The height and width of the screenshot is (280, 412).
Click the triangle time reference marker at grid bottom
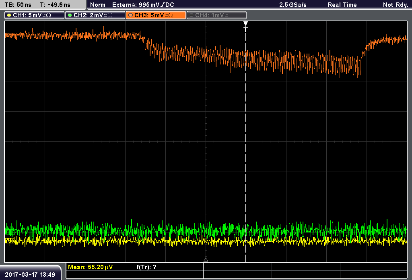click(x=206, y=260)
